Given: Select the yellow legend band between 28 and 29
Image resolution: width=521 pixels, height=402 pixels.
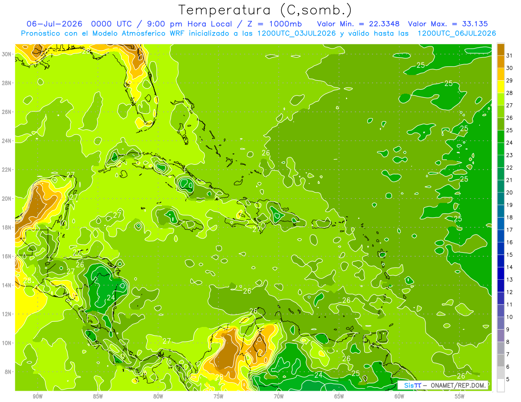Looking at the screenshot, I should point(501,87).
